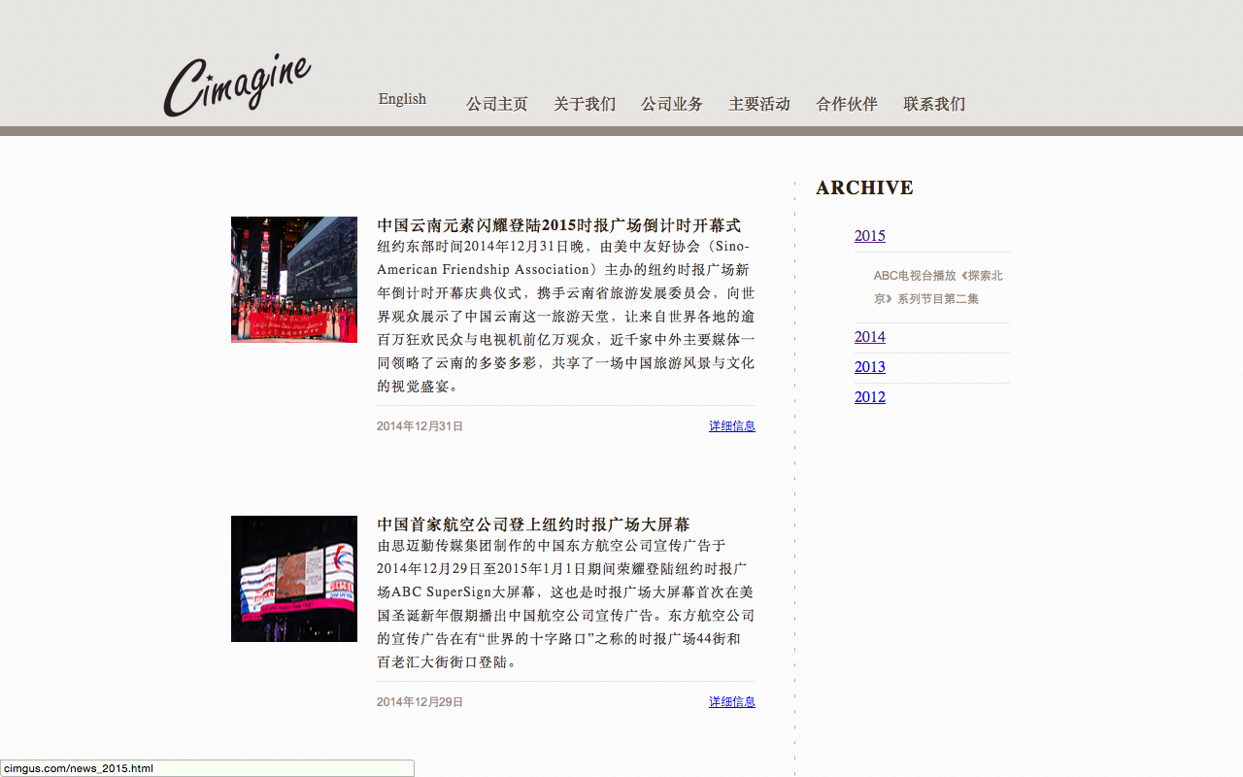Select the 2015 archive link
This screenshot has height=777, width=1243.
pos(870,236)
